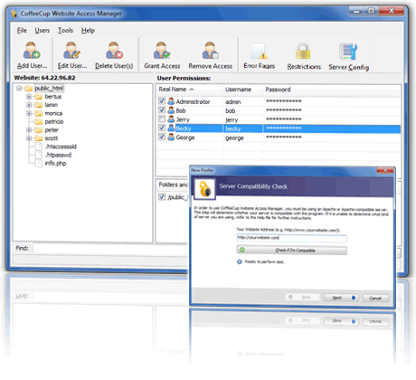The image size is (416, 380).
Task: Toggle the /public_ folder checkbox
Action: pyautogui.click(x=162, y=197)
